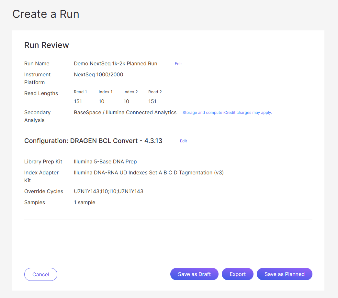This screenshot has height=298, width=338.
Task: Click the value under Read 1
Action: pos(78,102)
